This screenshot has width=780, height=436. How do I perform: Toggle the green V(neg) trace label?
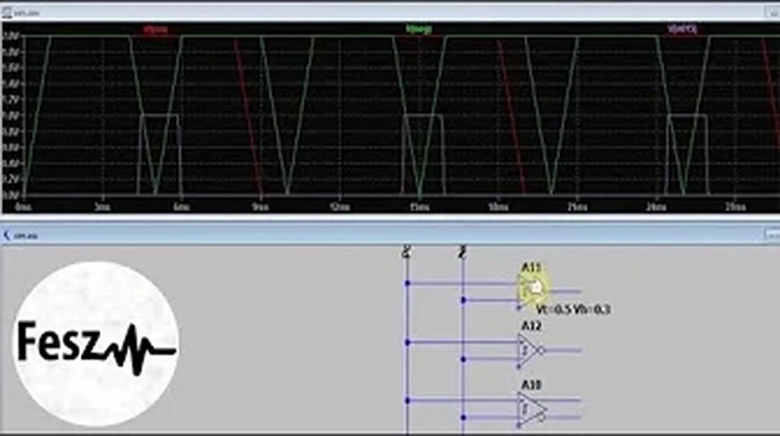(417, 29)
